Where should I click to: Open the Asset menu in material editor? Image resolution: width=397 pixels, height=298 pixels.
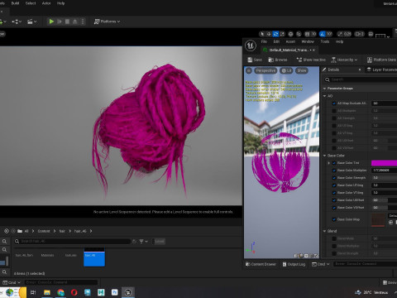tap(290, 41)
